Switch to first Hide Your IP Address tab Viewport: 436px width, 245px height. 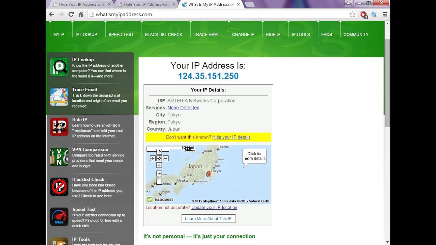pos(81,4)
